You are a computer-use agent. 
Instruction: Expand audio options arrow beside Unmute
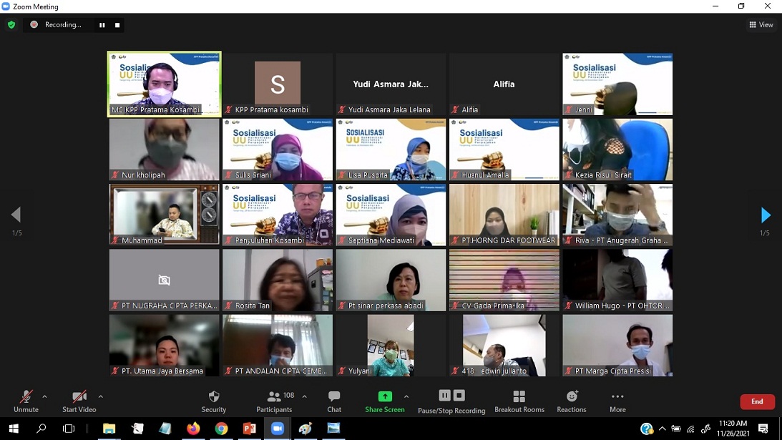point(44,396)
